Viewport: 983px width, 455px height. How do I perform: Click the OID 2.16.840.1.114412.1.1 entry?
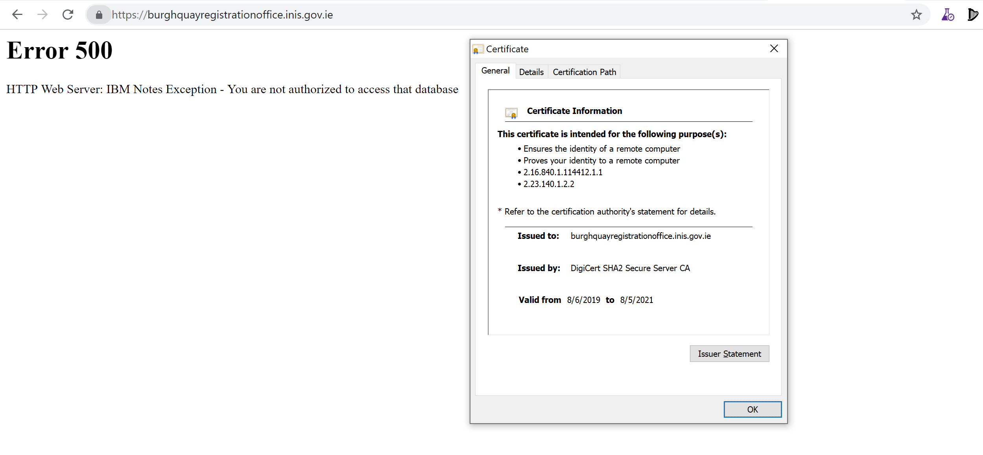coord(563,172)
